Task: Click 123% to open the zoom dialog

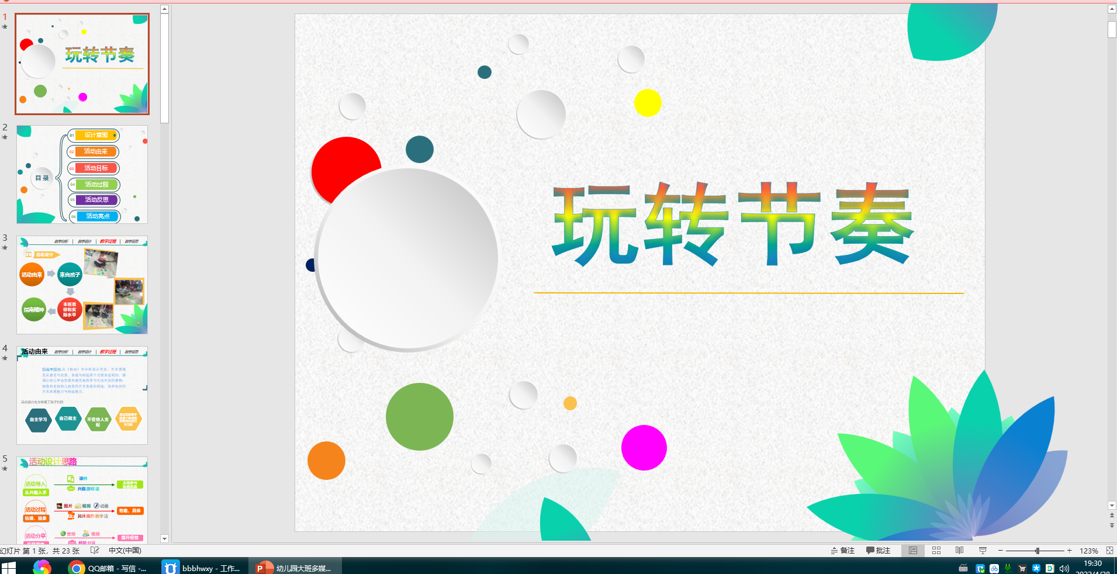Action: click(1087, 550)
